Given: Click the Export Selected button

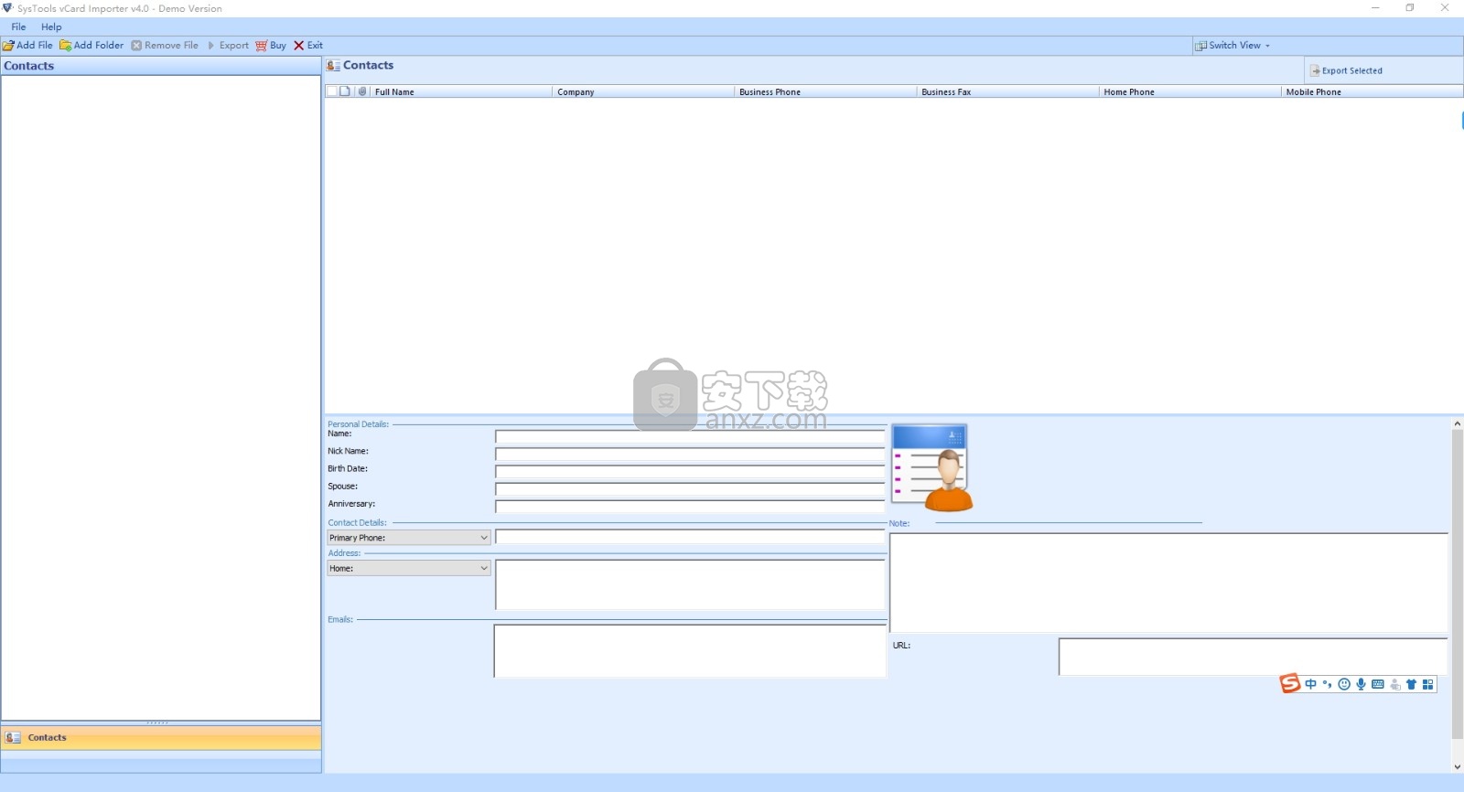Looking at the screenshot, I should click(x=1346, y=70).
